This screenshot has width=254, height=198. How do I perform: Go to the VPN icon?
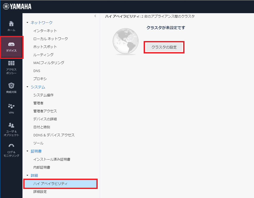pos(11,106)
